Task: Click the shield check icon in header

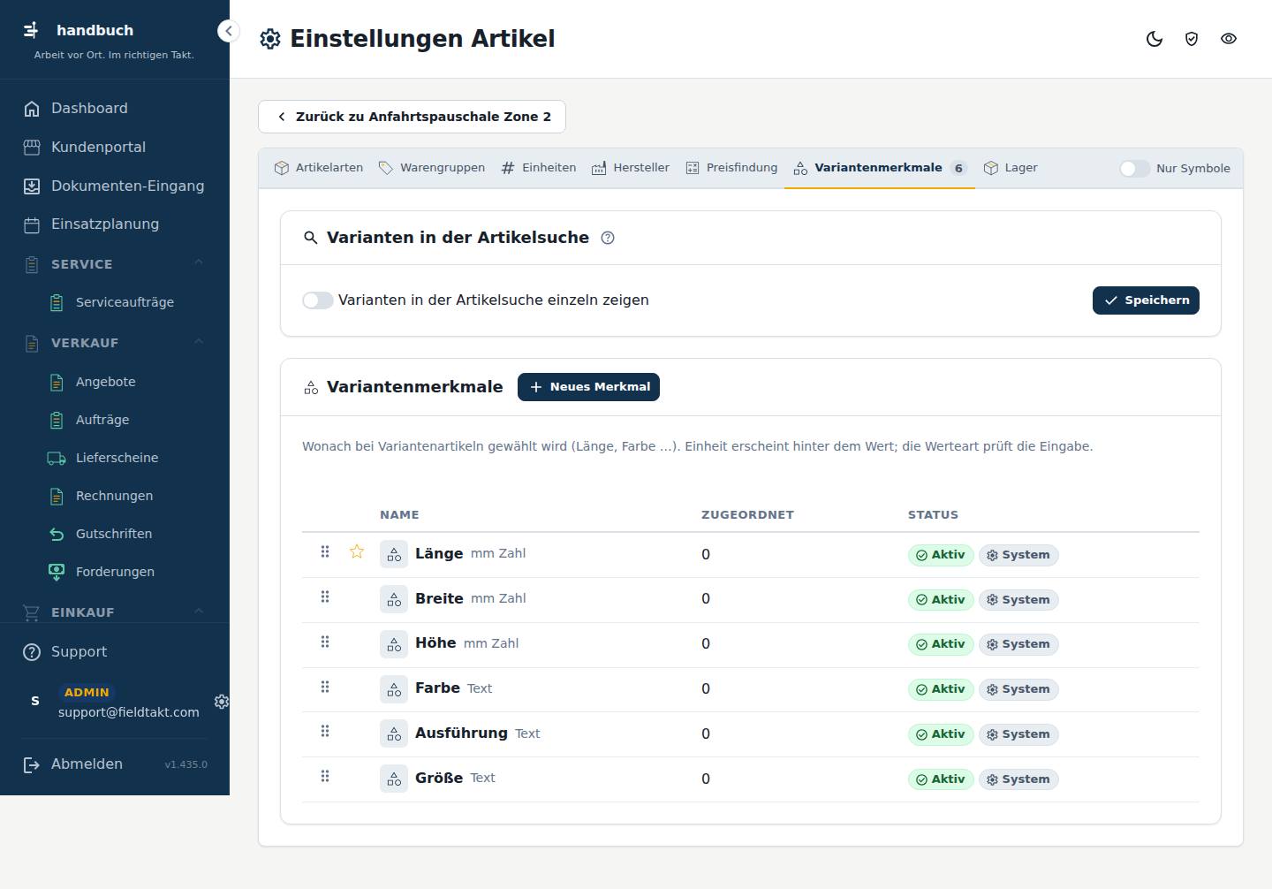Action: click(x=1192, y=39)
